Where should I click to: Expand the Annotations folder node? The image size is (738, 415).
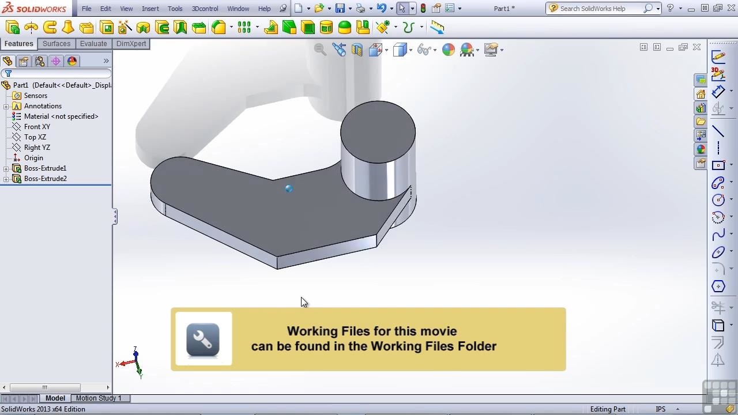pos(6,106)
